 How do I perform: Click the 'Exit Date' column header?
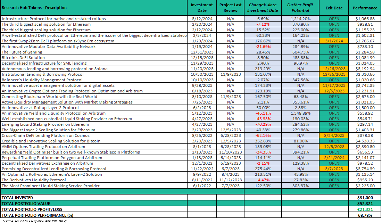click(334, 8)
